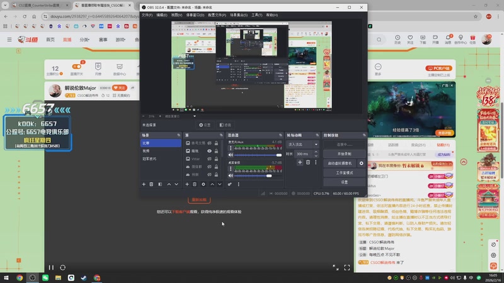Undock the 转场动画 panel via dock icon
The image size is (504, 283).
[318, 135]
